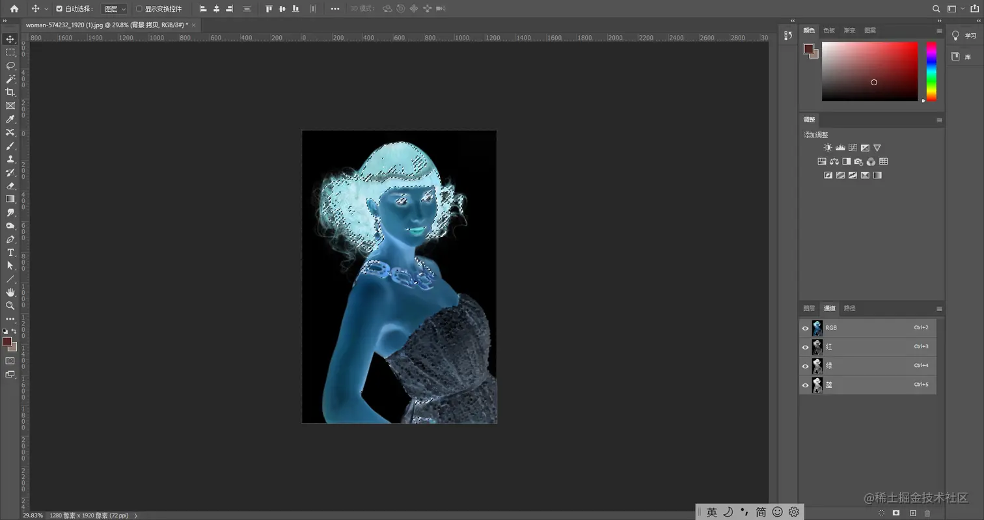Add a Brightness/Contrast adjustment
The height and width of the screenshot is (520, 984).
pyautogui.click(x=828, y=148)
